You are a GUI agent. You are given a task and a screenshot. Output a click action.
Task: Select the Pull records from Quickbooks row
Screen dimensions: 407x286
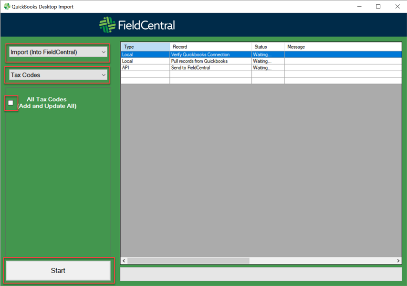pyautogui.click(x=261, y=61)
